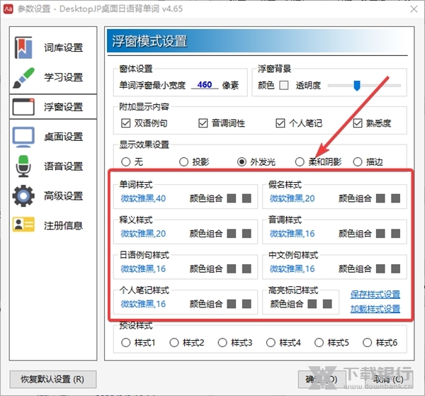Click second color swatch of 高亮标记样式
425x396 pixels.
coord(327,304)
